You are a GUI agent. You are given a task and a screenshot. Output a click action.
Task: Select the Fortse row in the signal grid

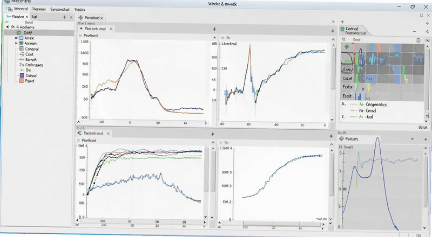tap(347, 87)
